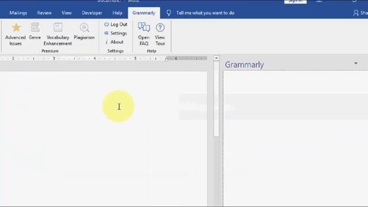Switch to the Review tab

44,13
